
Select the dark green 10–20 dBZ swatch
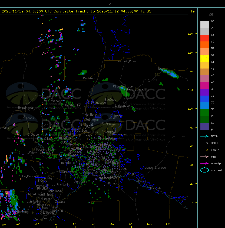click(x=204, y=119)
